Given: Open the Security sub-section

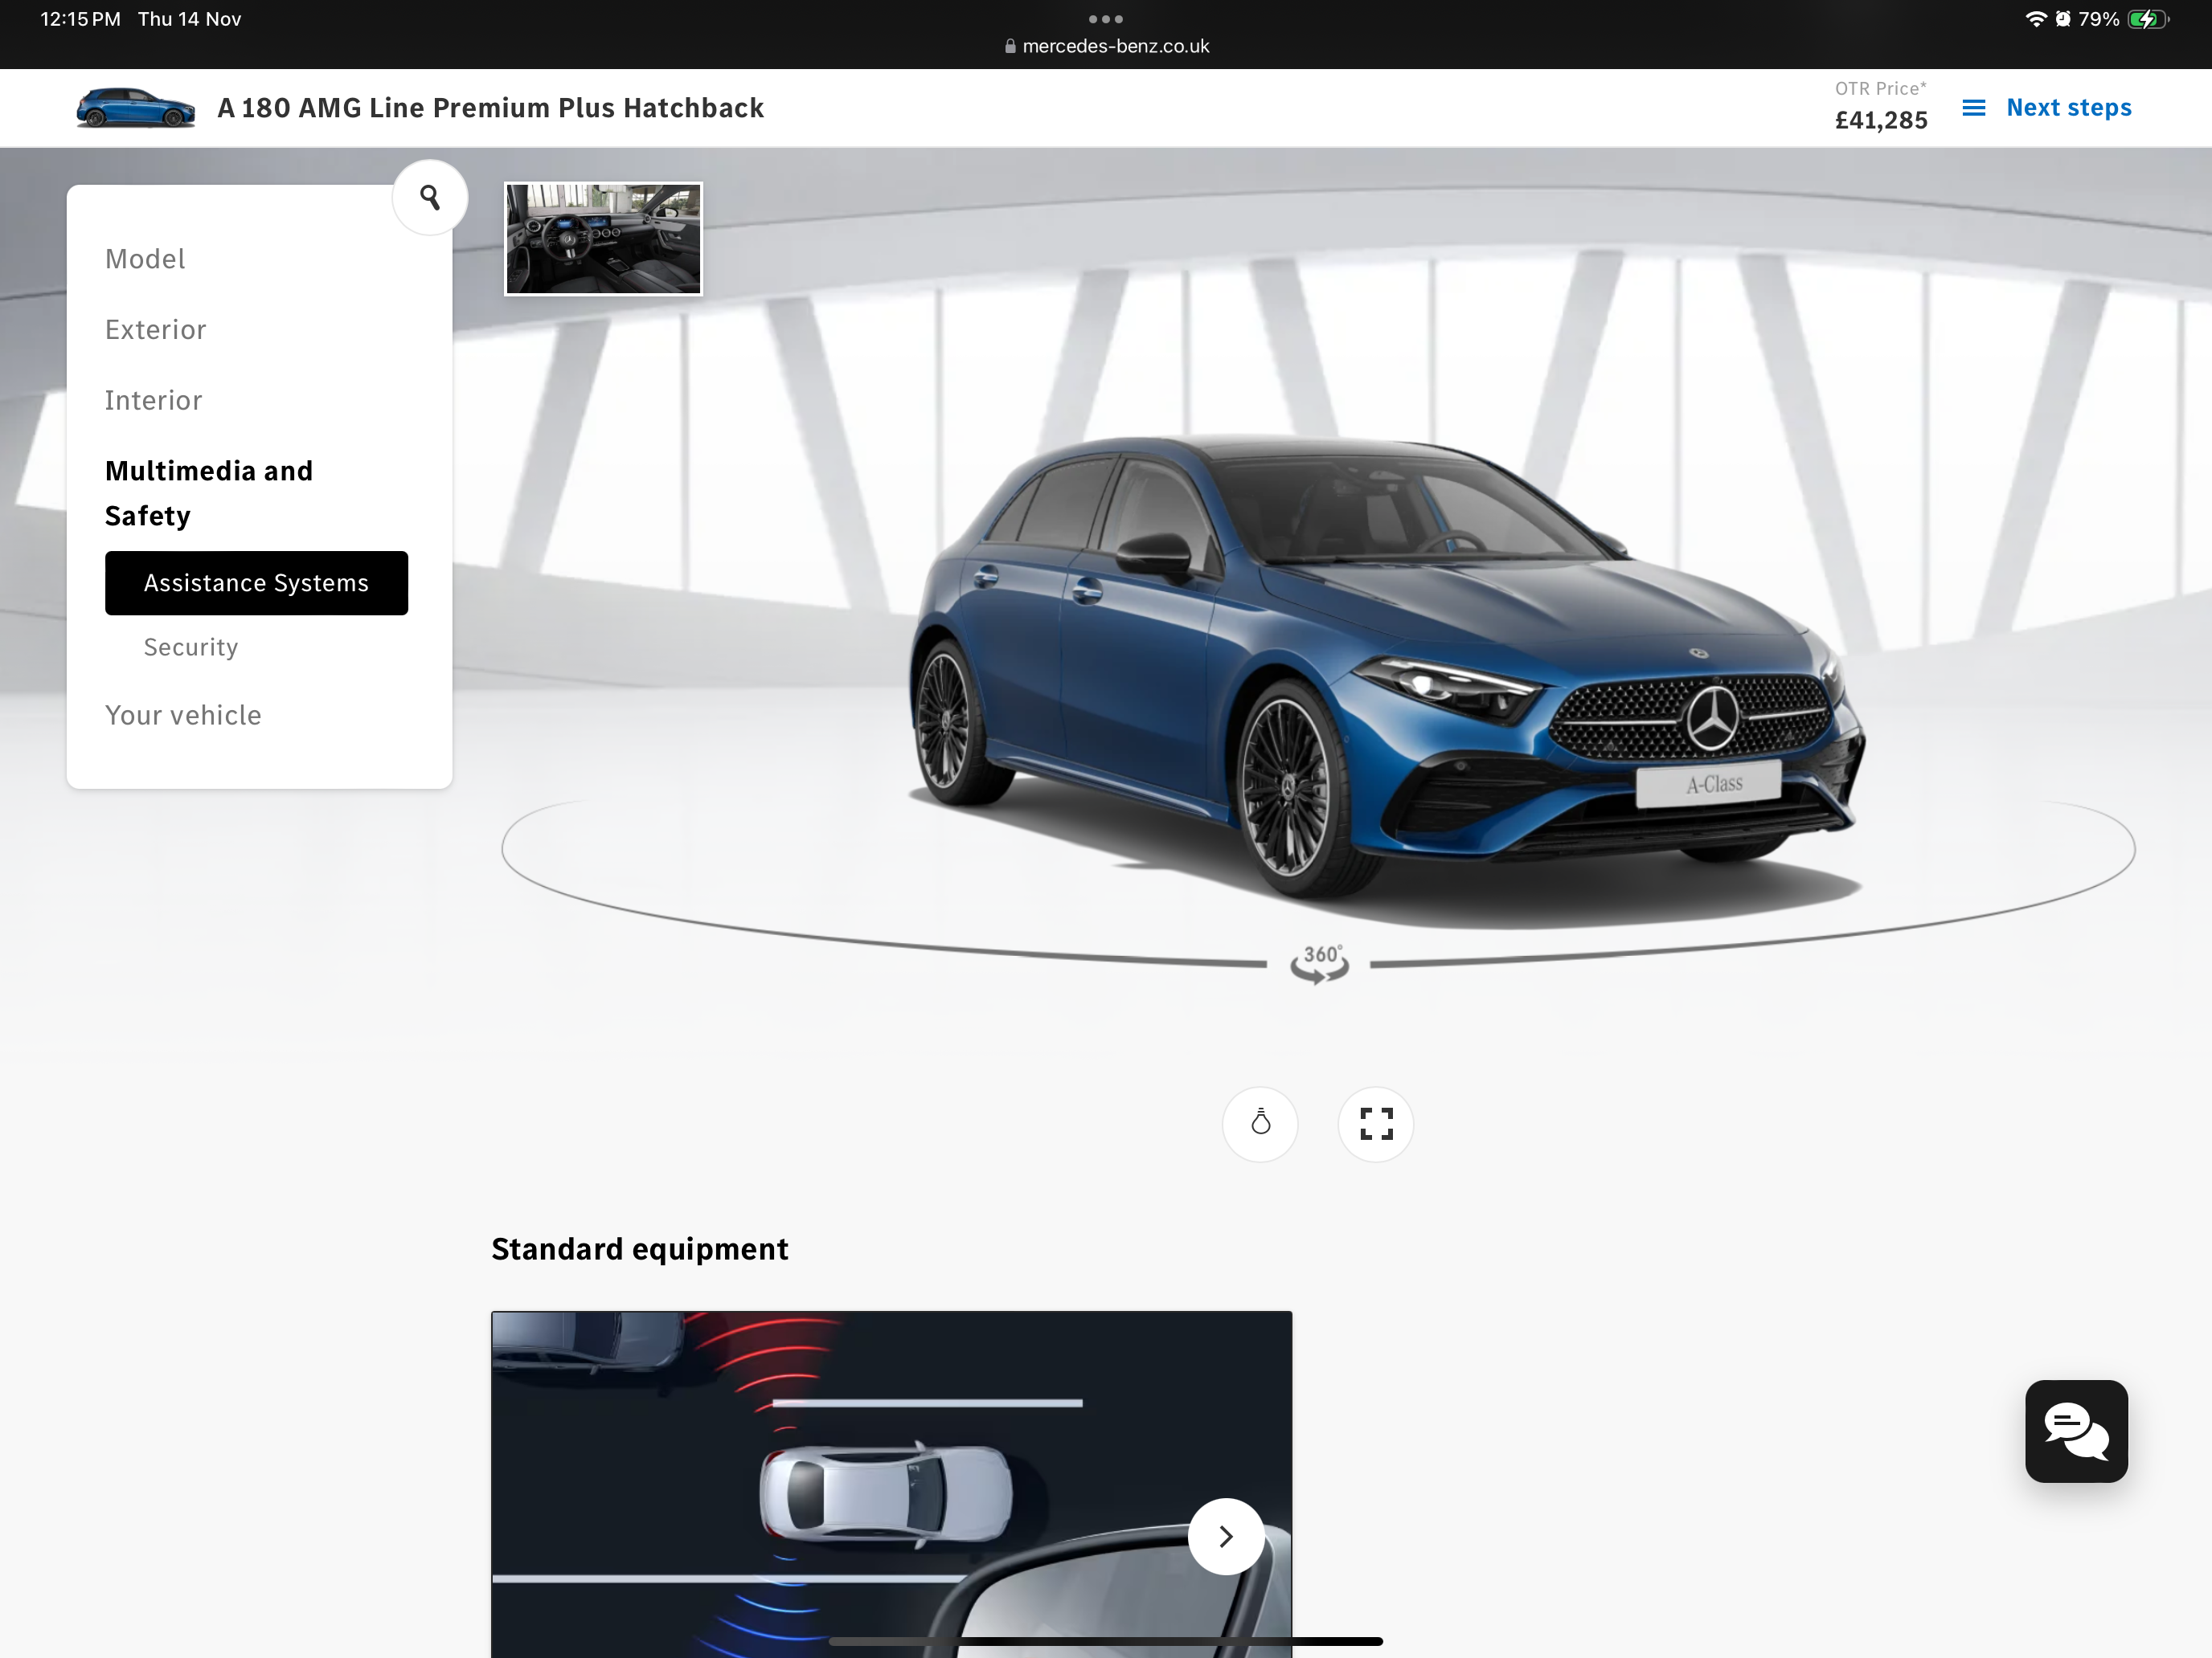Looking at the screenshot, I should (x=190, y=647).
